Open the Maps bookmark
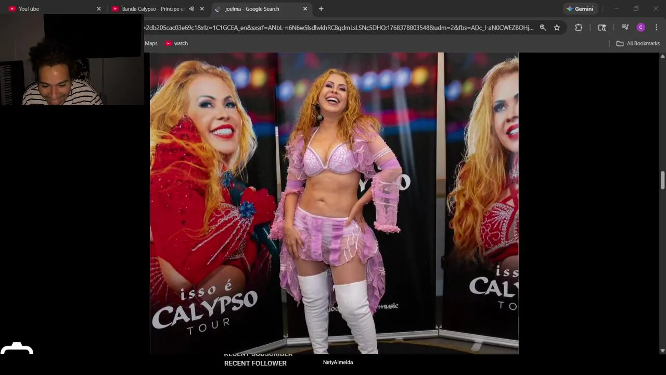The width and height of the screenshot is (666, 375). point(151,43)
